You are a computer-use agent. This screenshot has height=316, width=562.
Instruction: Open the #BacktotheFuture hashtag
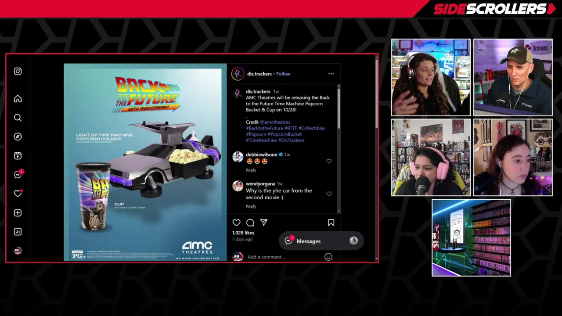pos(264,128)
